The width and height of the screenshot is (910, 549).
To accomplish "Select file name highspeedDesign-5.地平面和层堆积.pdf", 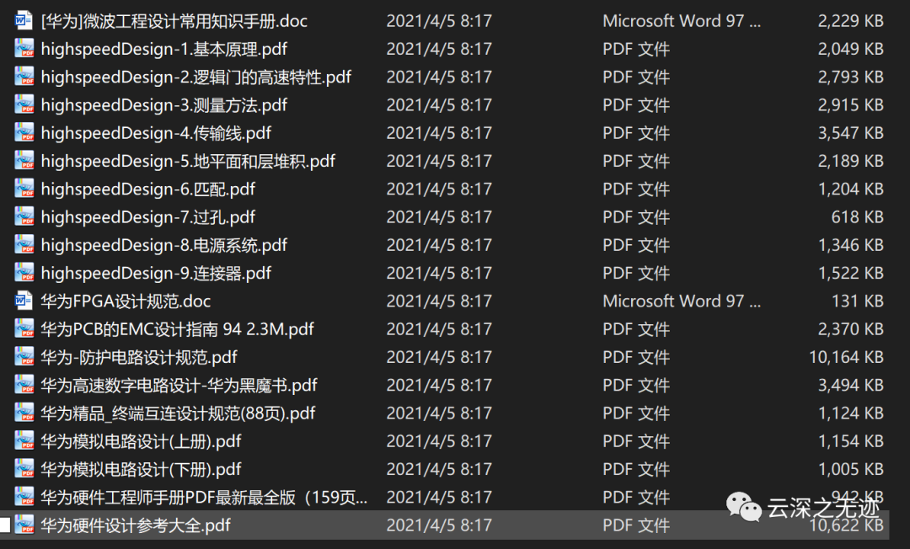I will point(188,161).
